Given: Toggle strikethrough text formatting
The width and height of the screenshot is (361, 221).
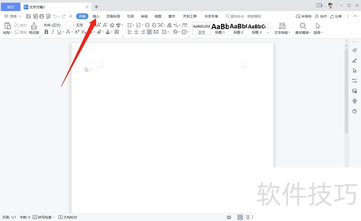Looking at the screenshot, I should [68, 32].
